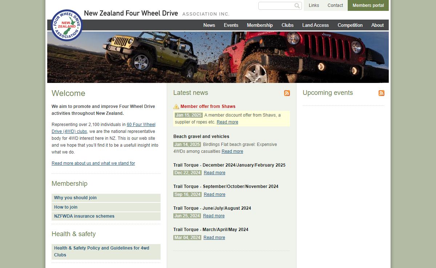Image resolution: width=436 pixels, height=268 pixels.
Task: Open the Contact page
Action: 335,5
